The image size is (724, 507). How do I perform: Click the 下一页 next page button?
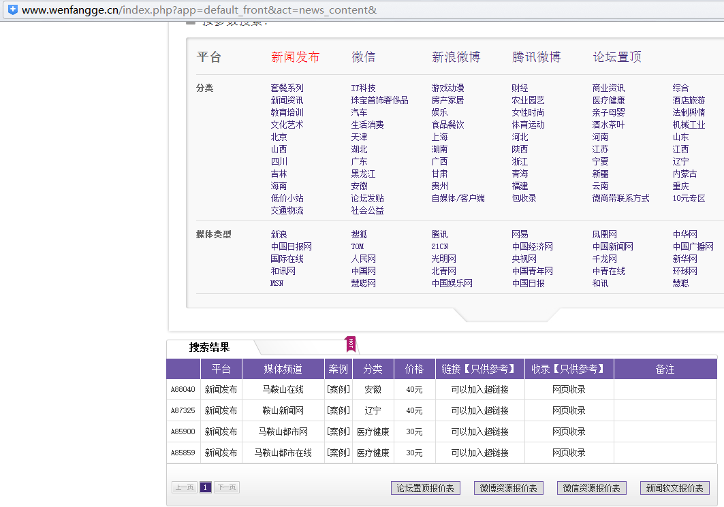point(227,487)
